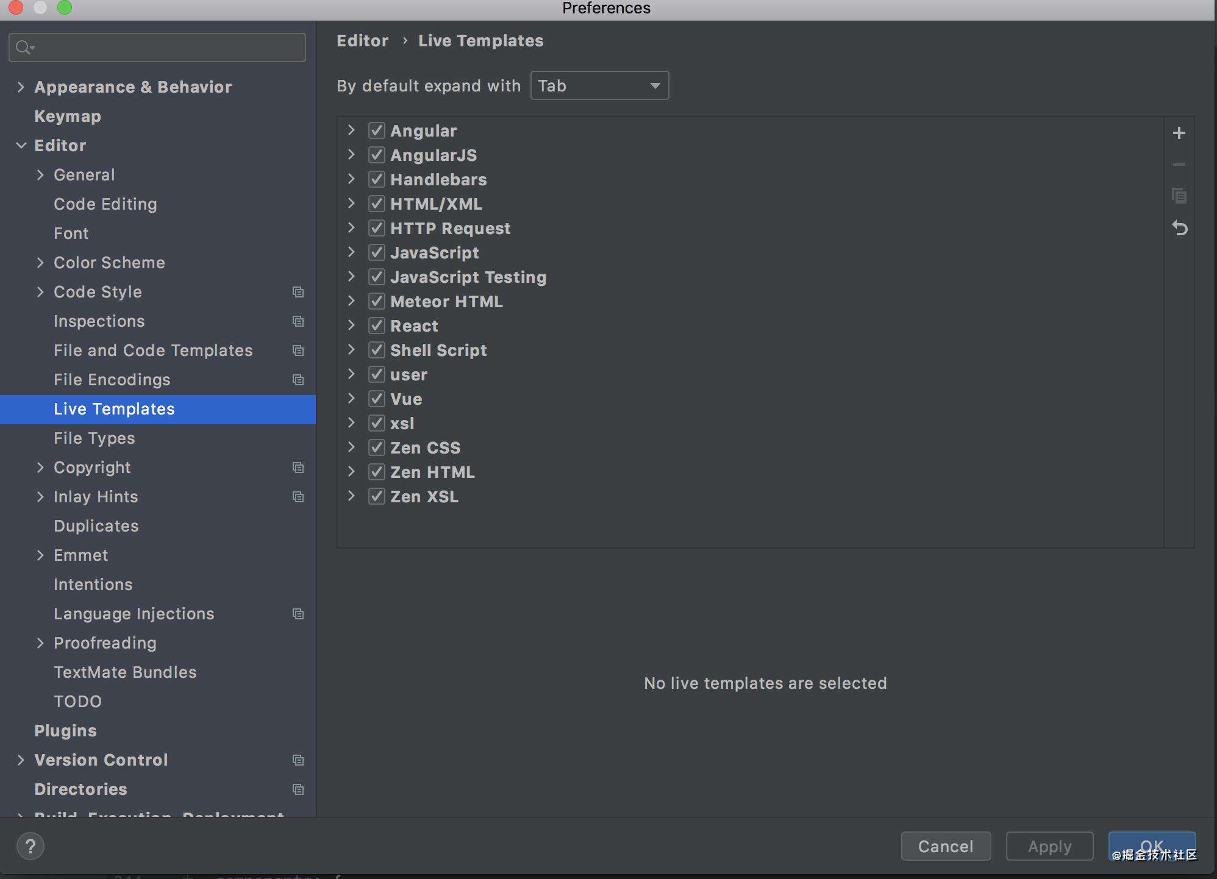Expand the Color Scheme subsection arrow
Viewport: 1217px width, 879px height.
point(40,263)
